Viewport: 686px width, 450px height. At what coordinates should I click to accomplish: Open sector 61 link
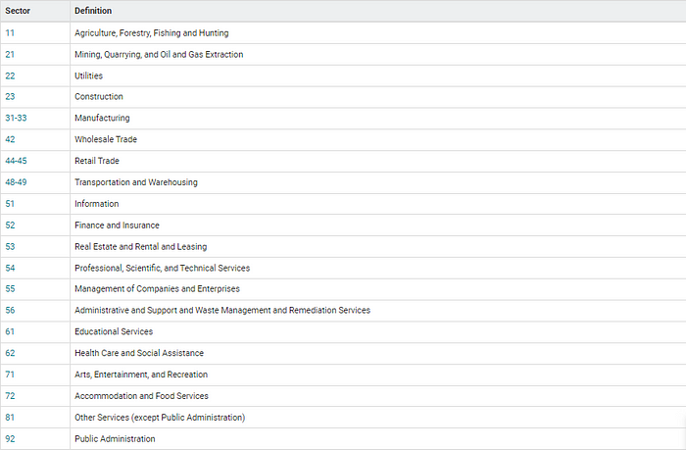click(x=10, y=331)
